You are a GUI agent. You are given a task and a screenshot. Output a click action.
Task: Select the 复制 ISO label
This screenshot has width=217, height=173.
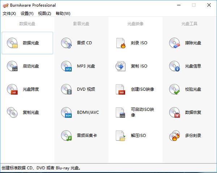(x=139, y=66)
